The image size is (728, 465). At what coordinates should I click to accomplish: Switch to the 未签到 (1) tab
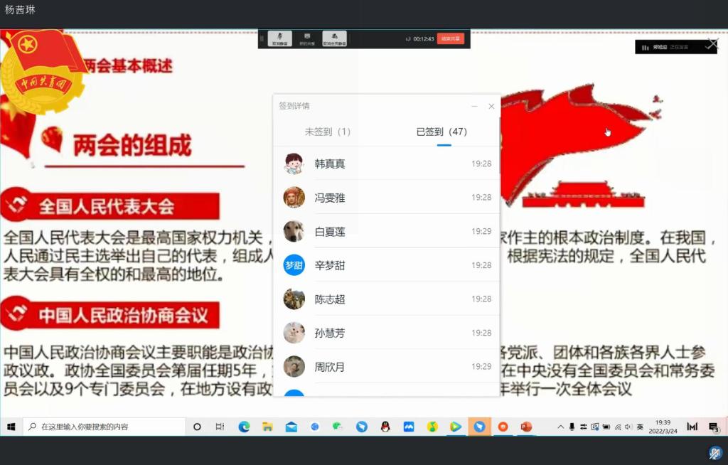[x=328, y=132]
